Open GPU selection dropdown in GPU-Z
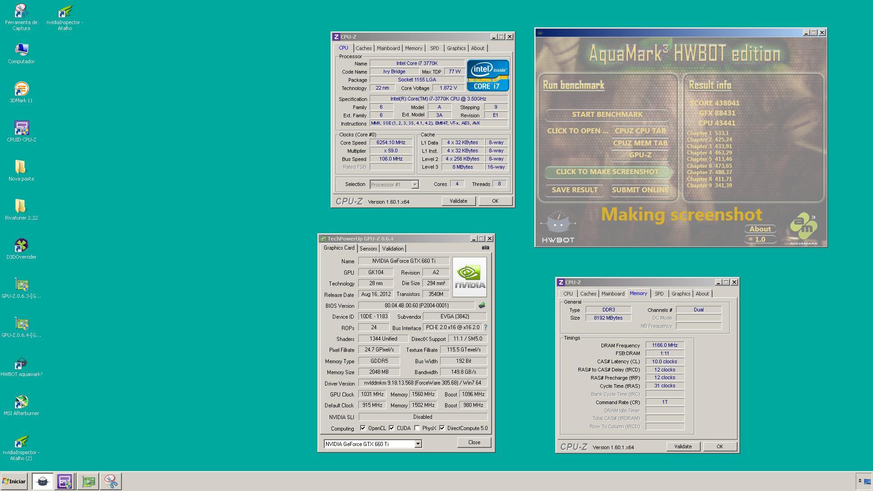 click(418, 444)
